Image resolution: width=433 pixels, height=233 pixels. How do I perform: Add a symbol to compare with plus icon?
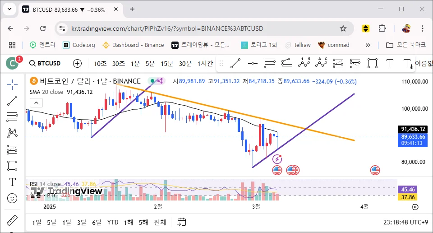point(77,64)
